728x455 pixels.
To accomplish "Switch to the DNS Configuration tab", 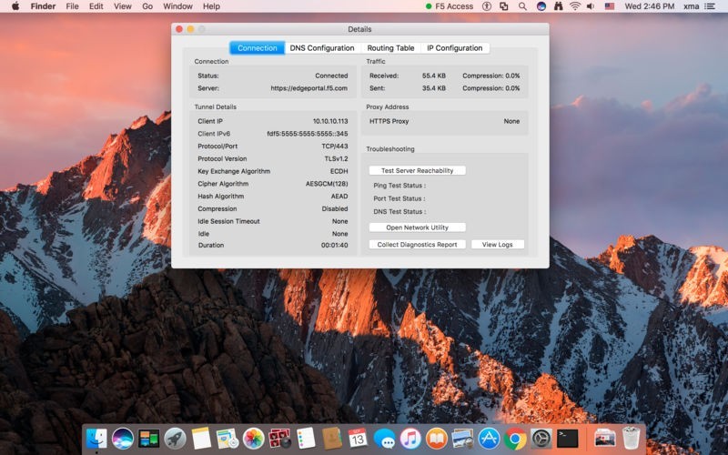I will [322, 48].
